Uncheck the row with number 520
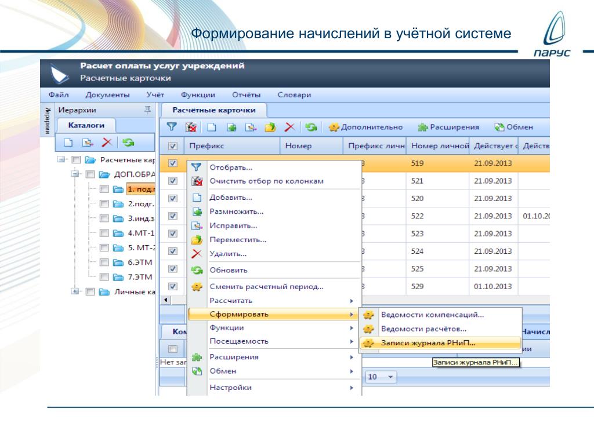This screenshot has height=445, width=594. 173,198
